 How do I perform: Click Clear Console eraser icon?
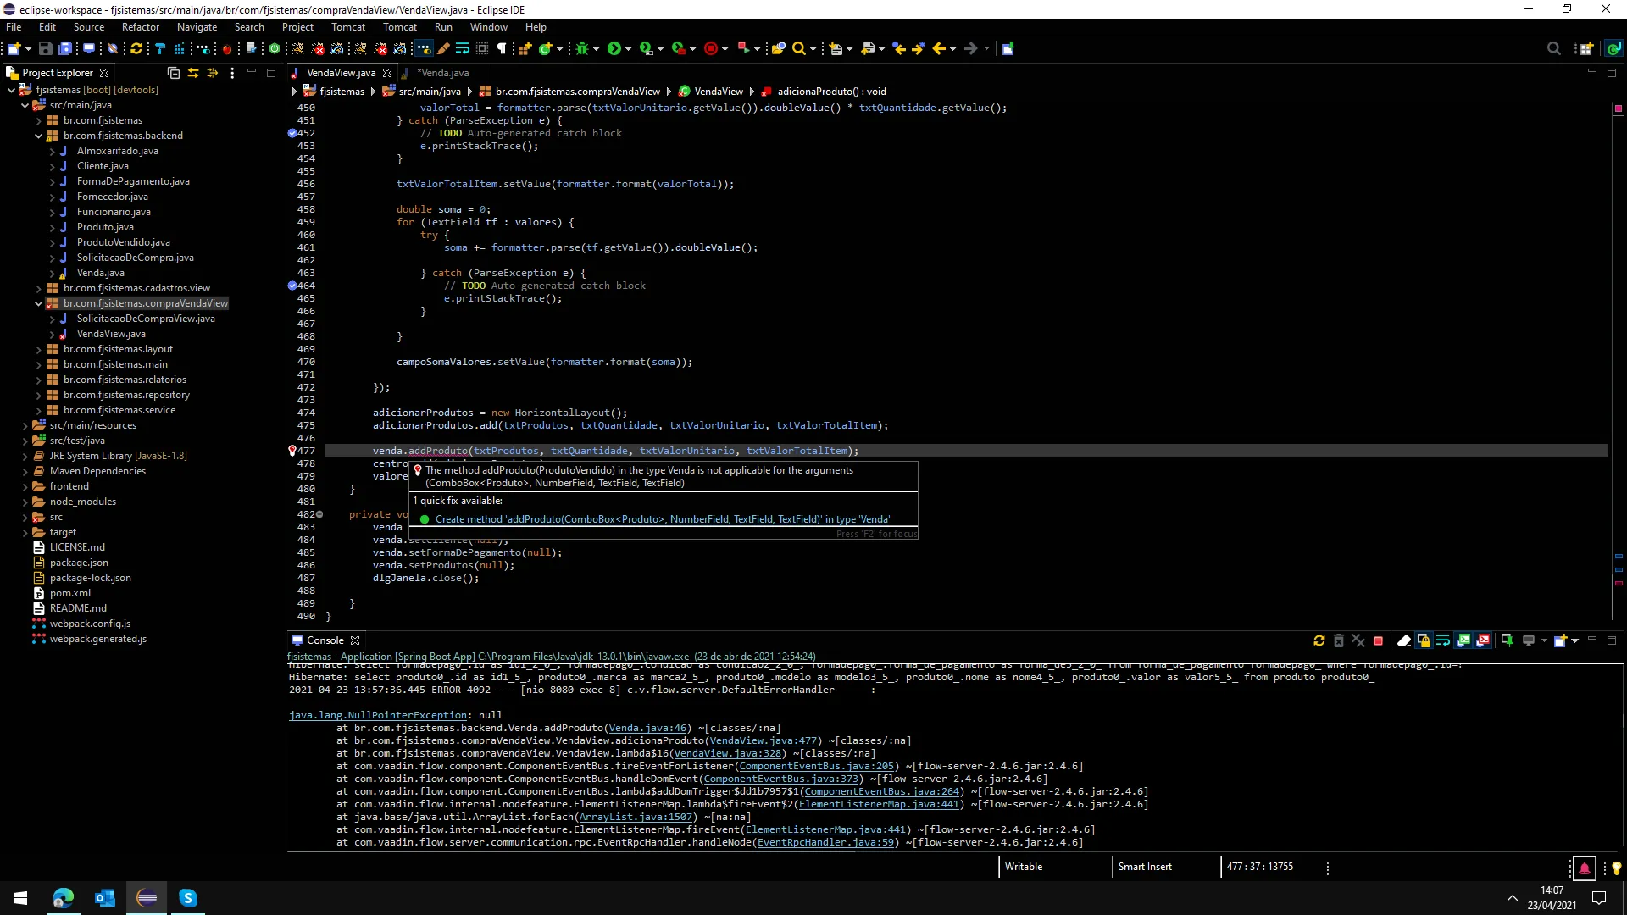[1403, 640]
